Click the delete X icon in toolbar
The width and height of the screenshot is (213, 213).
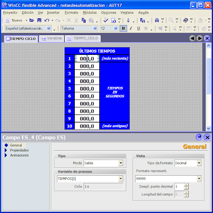(x=69, y=20)
